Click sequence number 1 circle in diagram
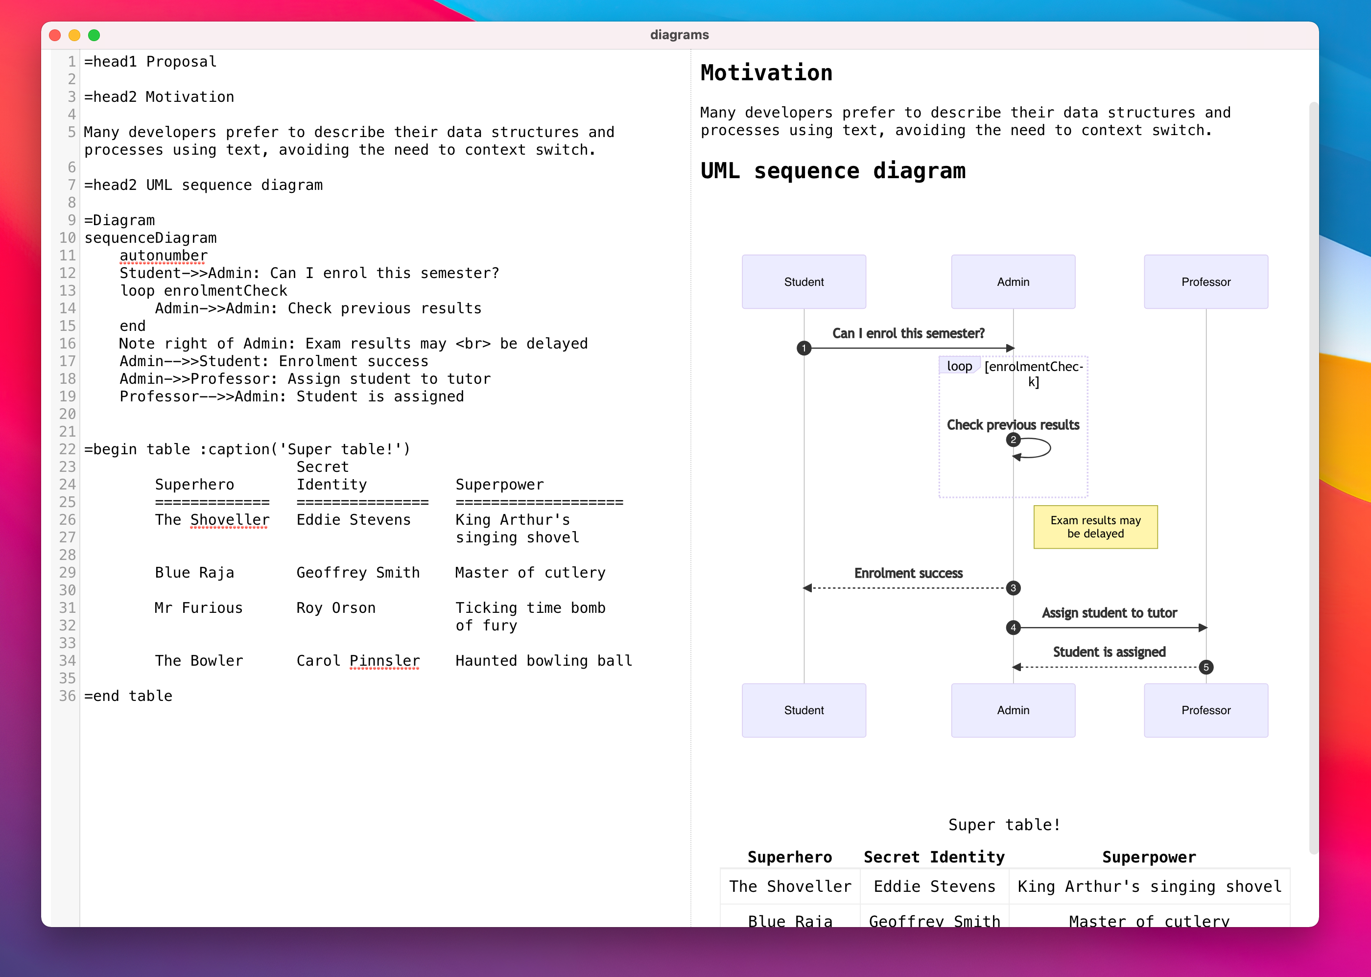This screenshot has width=1371, height=977. click(x=804, y=349)
